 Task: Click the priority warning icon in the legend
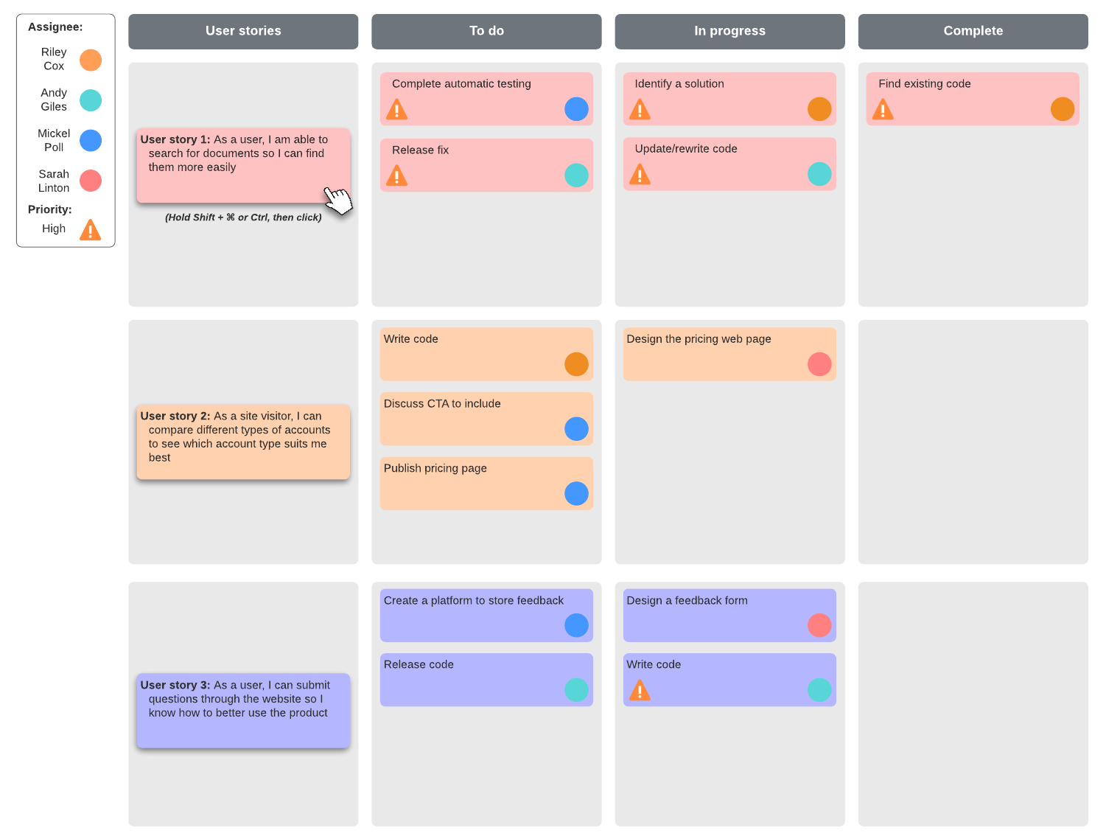click(90, 230)
